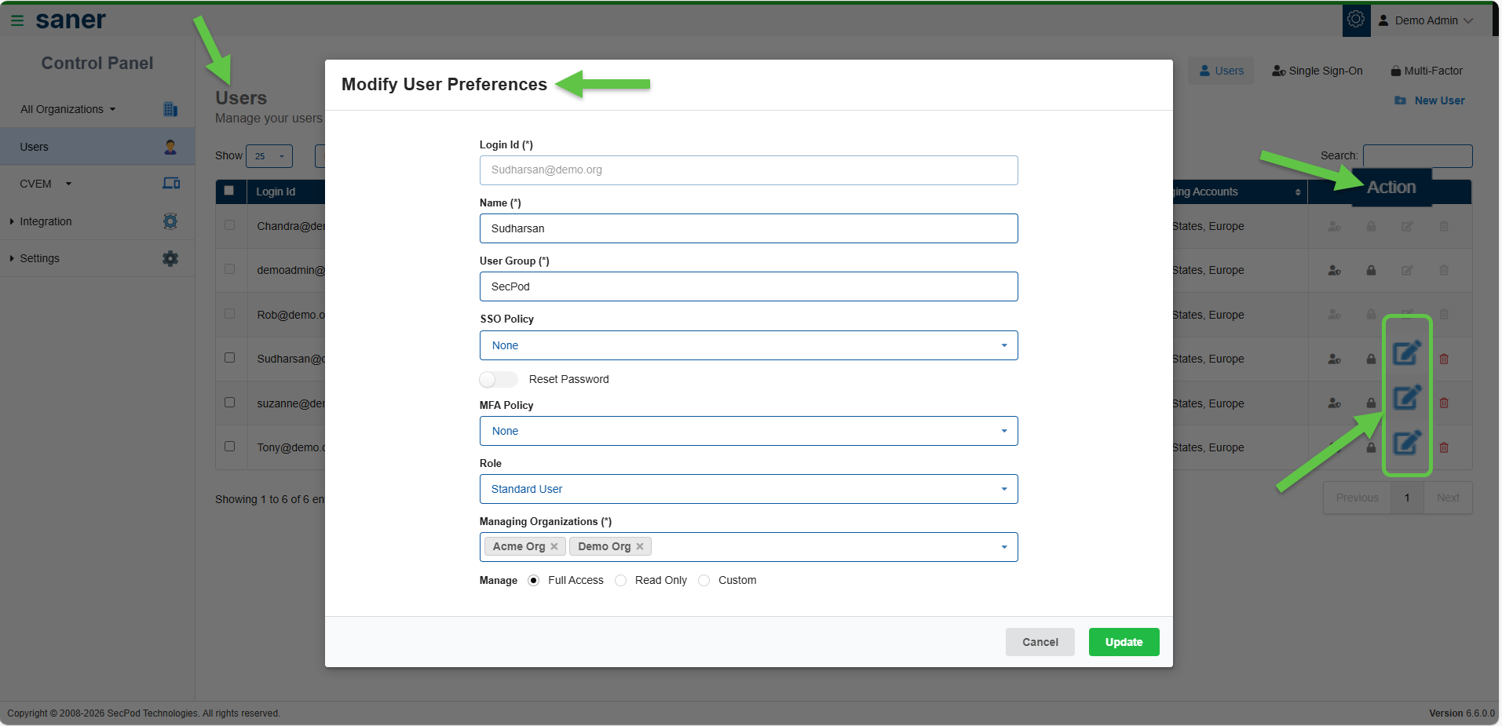The image size is (1502, 726).
Task: Open the settings gear icon in top bar
Action: (x=1355, y=20)
